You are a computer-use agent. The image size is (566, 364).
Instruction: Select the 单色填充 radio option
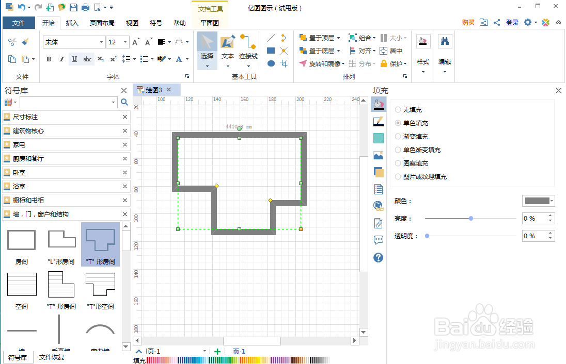pos(398,123)
